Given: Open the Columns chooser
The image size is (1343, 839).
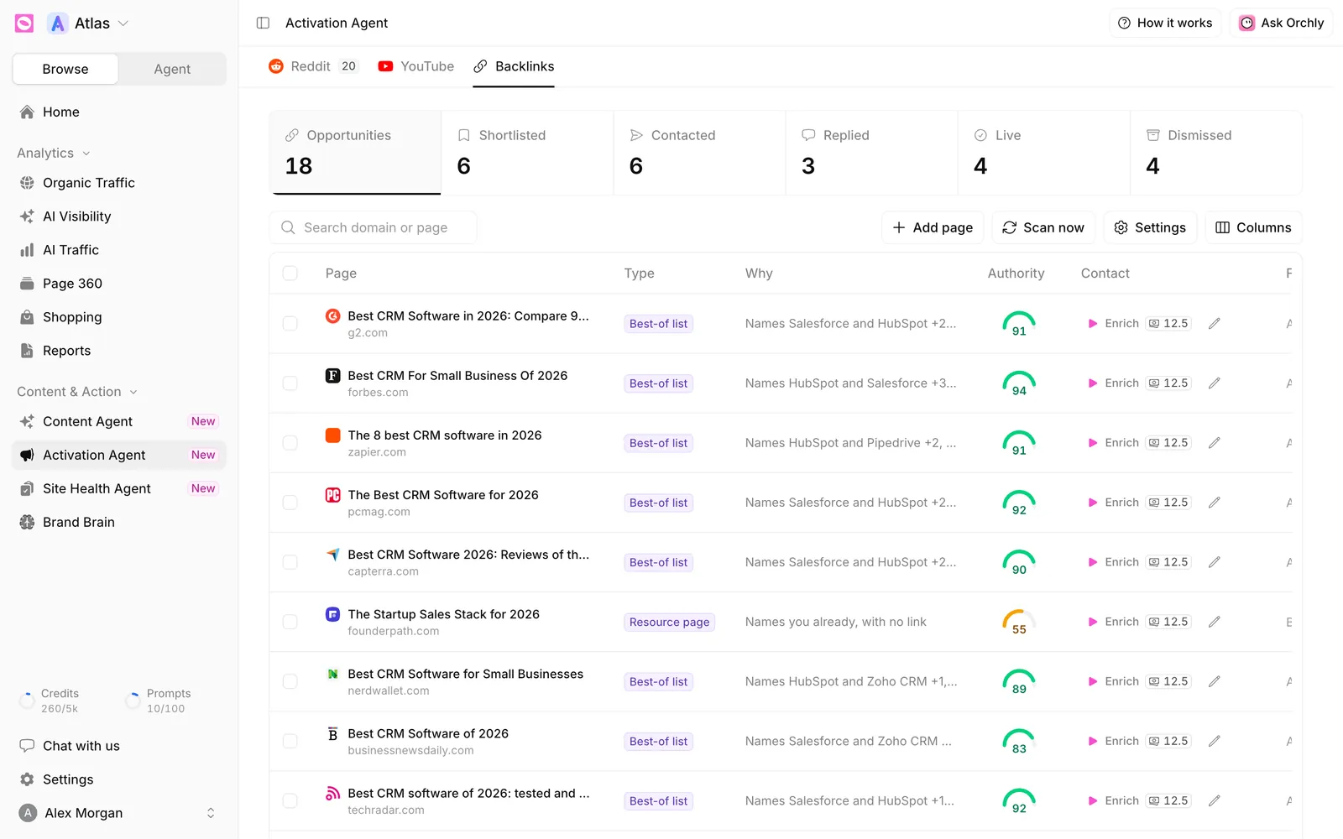Looking at the screenshot, I should pos(1253,227).
